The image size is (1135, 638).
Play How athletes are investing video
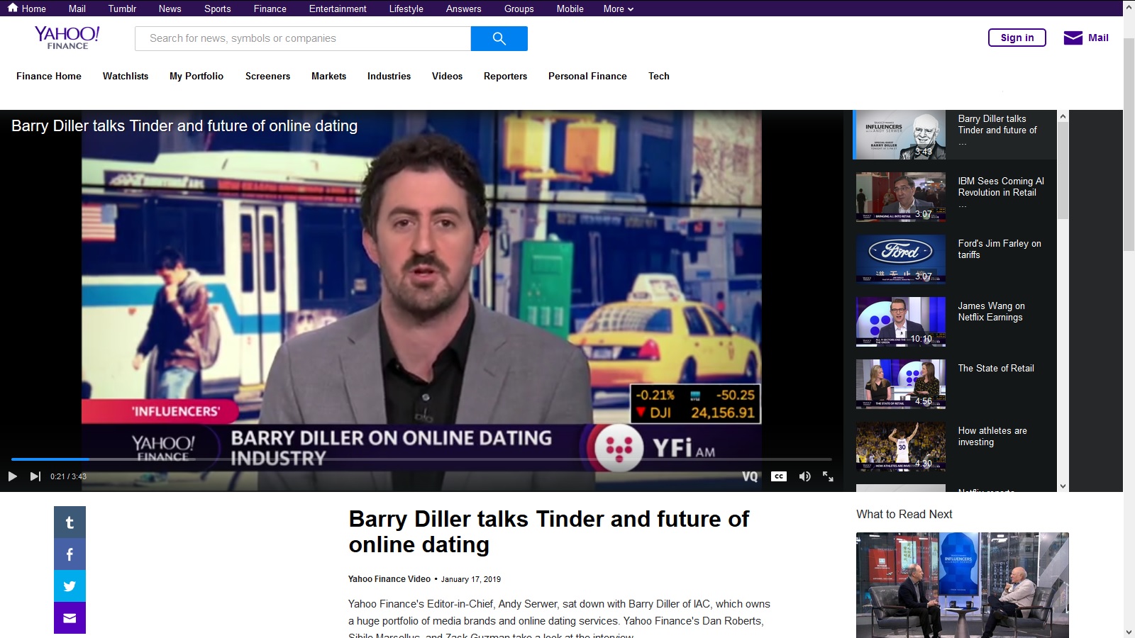(x=901, y=447)
